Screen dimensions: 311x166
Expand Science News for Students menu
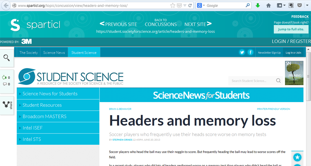50,94
